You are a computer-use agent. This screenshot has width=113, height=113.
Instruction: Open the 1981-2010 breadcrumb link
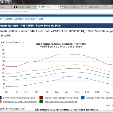pos(30,19)
